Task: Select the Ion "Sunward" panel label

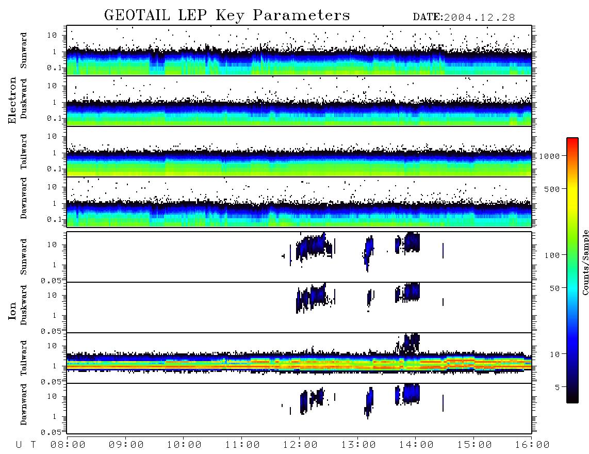Action: click(x=24, y=257)
